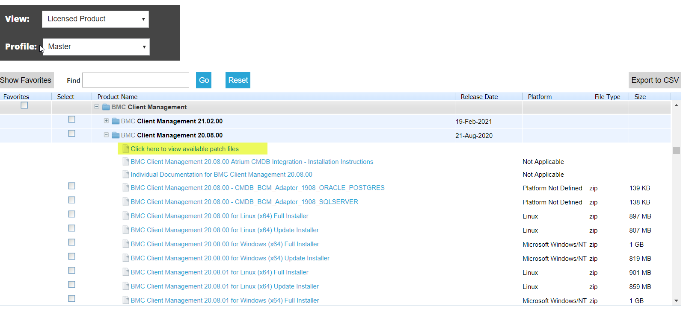This screenshot has width=683, height=309.
Task: Select checkbox for 20.08.00 Linux Update Installer
Action: 71,228
